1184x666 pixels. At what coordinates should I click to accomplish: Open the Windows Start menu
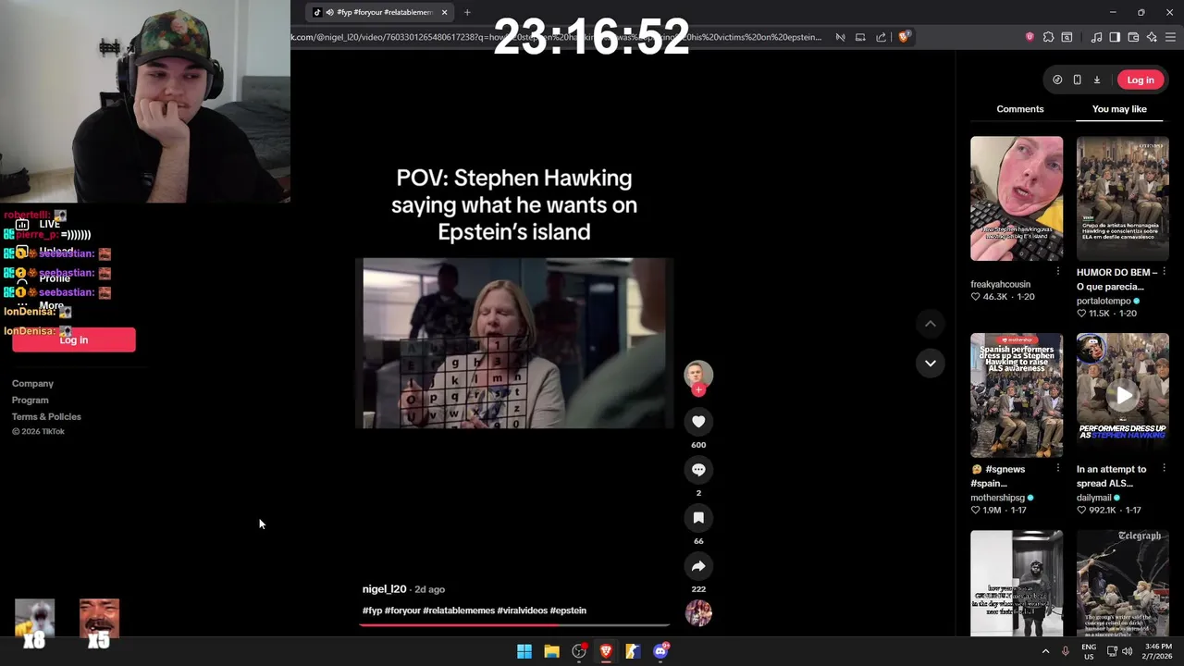click(524, 651)
